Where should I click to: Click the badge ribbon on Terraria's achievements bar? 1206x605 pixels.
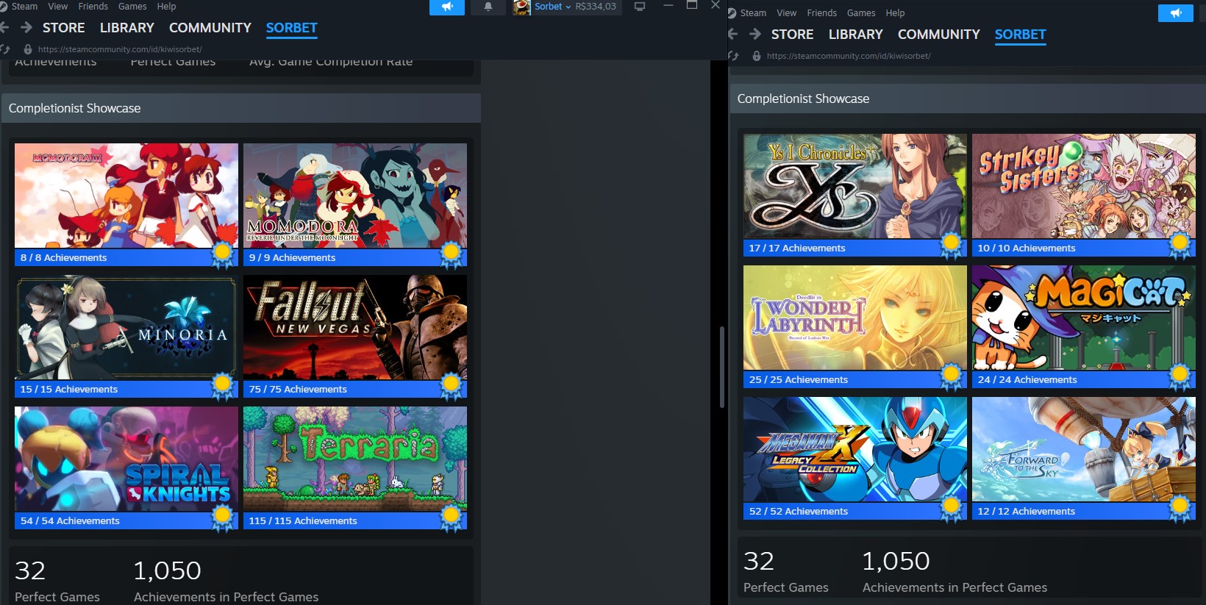coord(451,518)
